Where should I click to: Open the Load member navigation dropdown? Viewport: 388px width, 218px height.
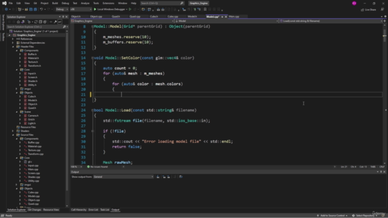click(331, 21)
